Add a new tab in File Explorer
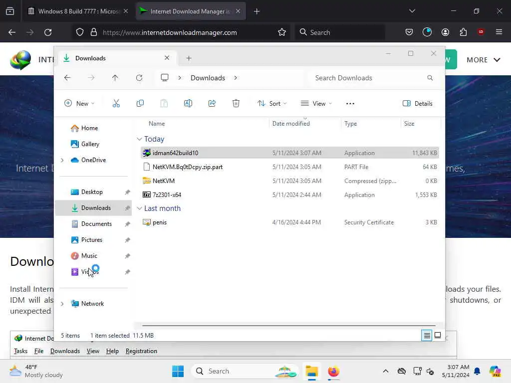Image resolution: width=511 pixels, height=383 pixels. [x=189, y=58]
